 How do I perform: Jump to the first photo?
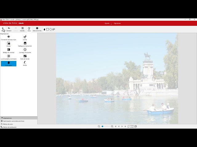(x=115, y=126)
